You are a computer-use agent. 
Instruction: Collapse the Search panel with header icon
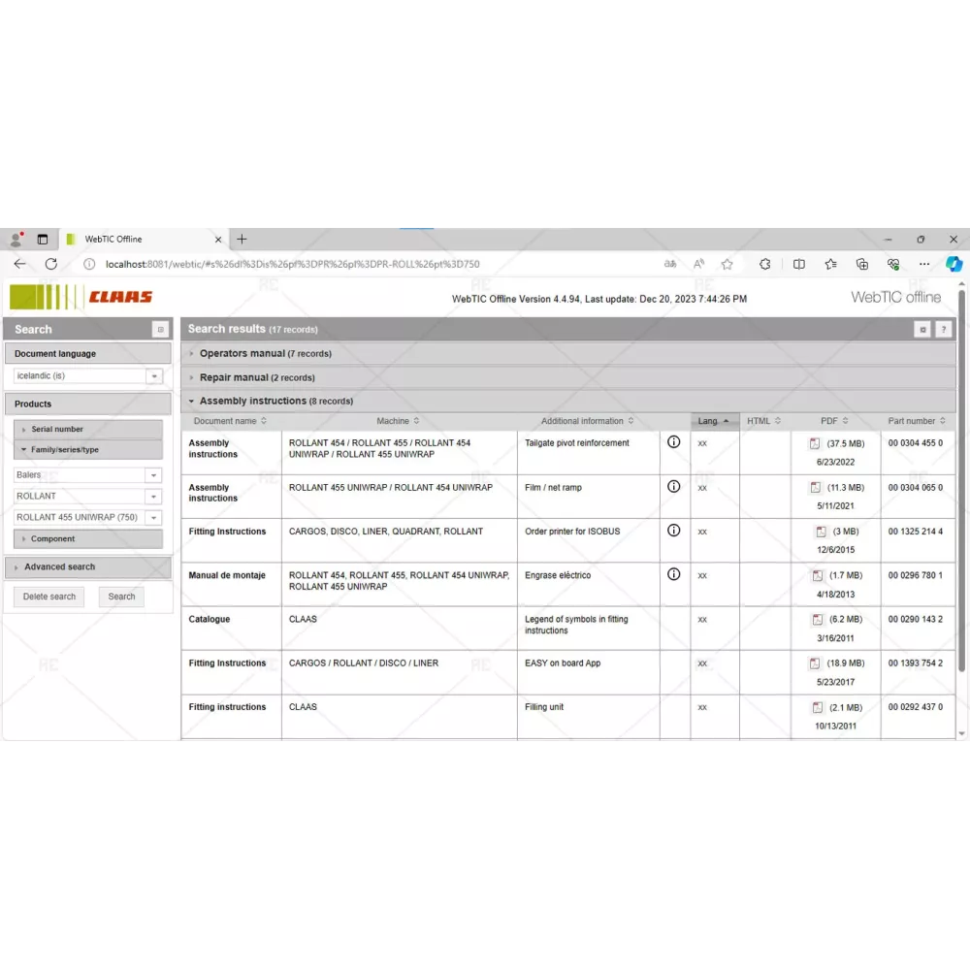tap(161, 330)
